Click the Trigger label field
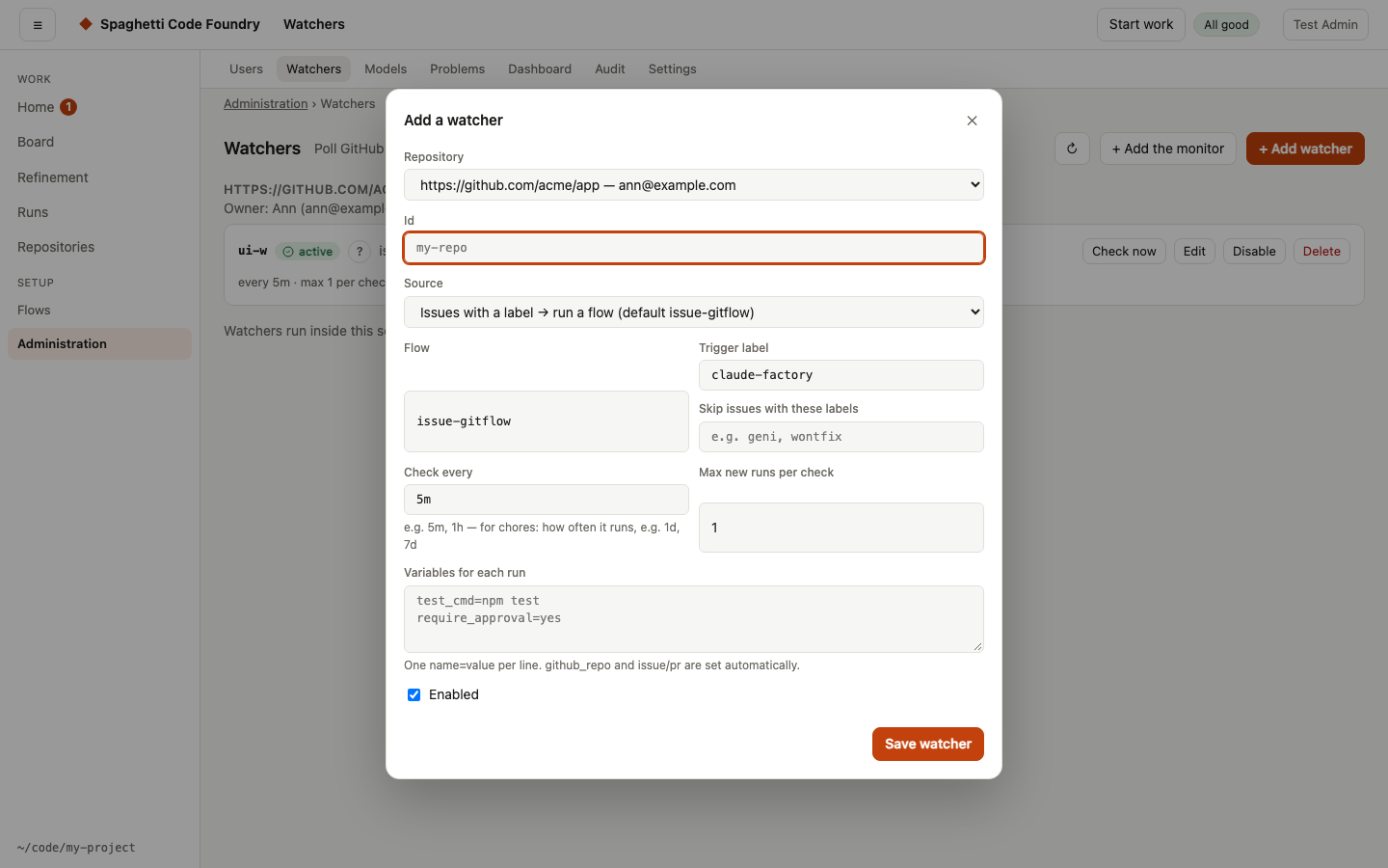 [x=841, y=375]
